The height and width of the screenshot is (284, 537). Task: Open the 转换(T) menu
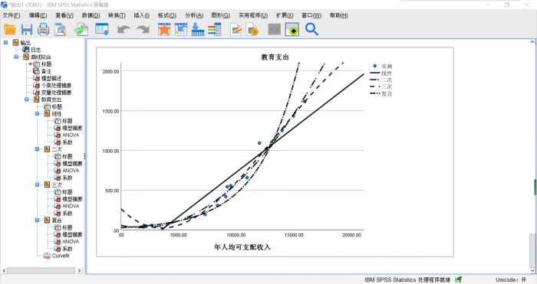pyautogui.click(x=117, y=15)
